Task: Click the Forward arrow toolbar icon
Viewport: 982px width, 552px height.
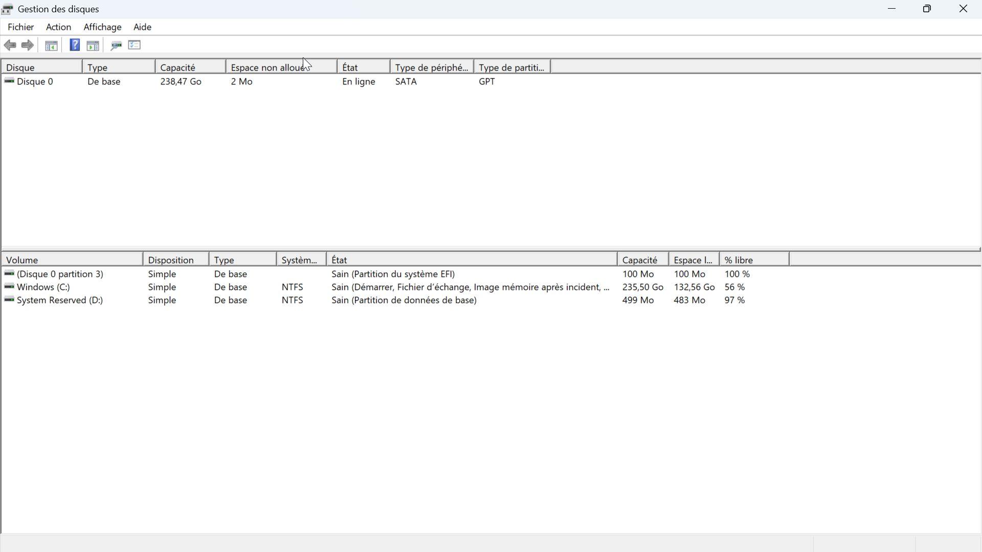Action: (x=28, y=45)
